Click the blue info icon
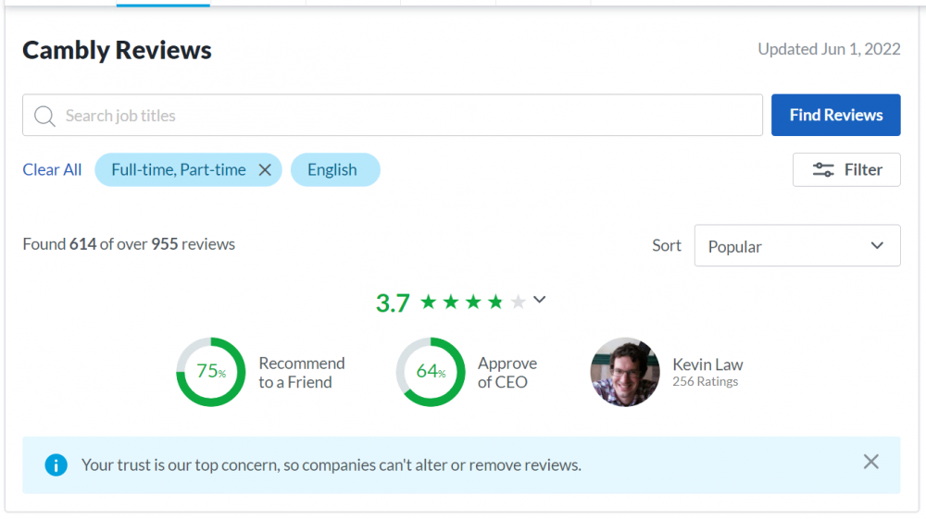926x519 pixels. [x=56, y=465]
